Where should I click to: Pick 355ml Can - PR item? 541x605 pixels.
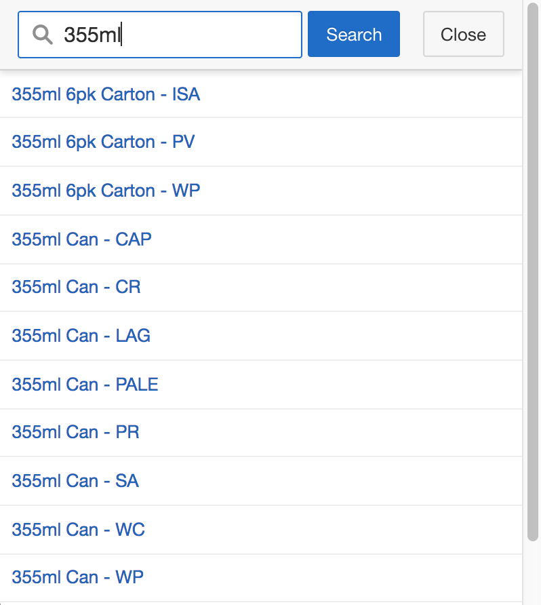pos(75,432)
